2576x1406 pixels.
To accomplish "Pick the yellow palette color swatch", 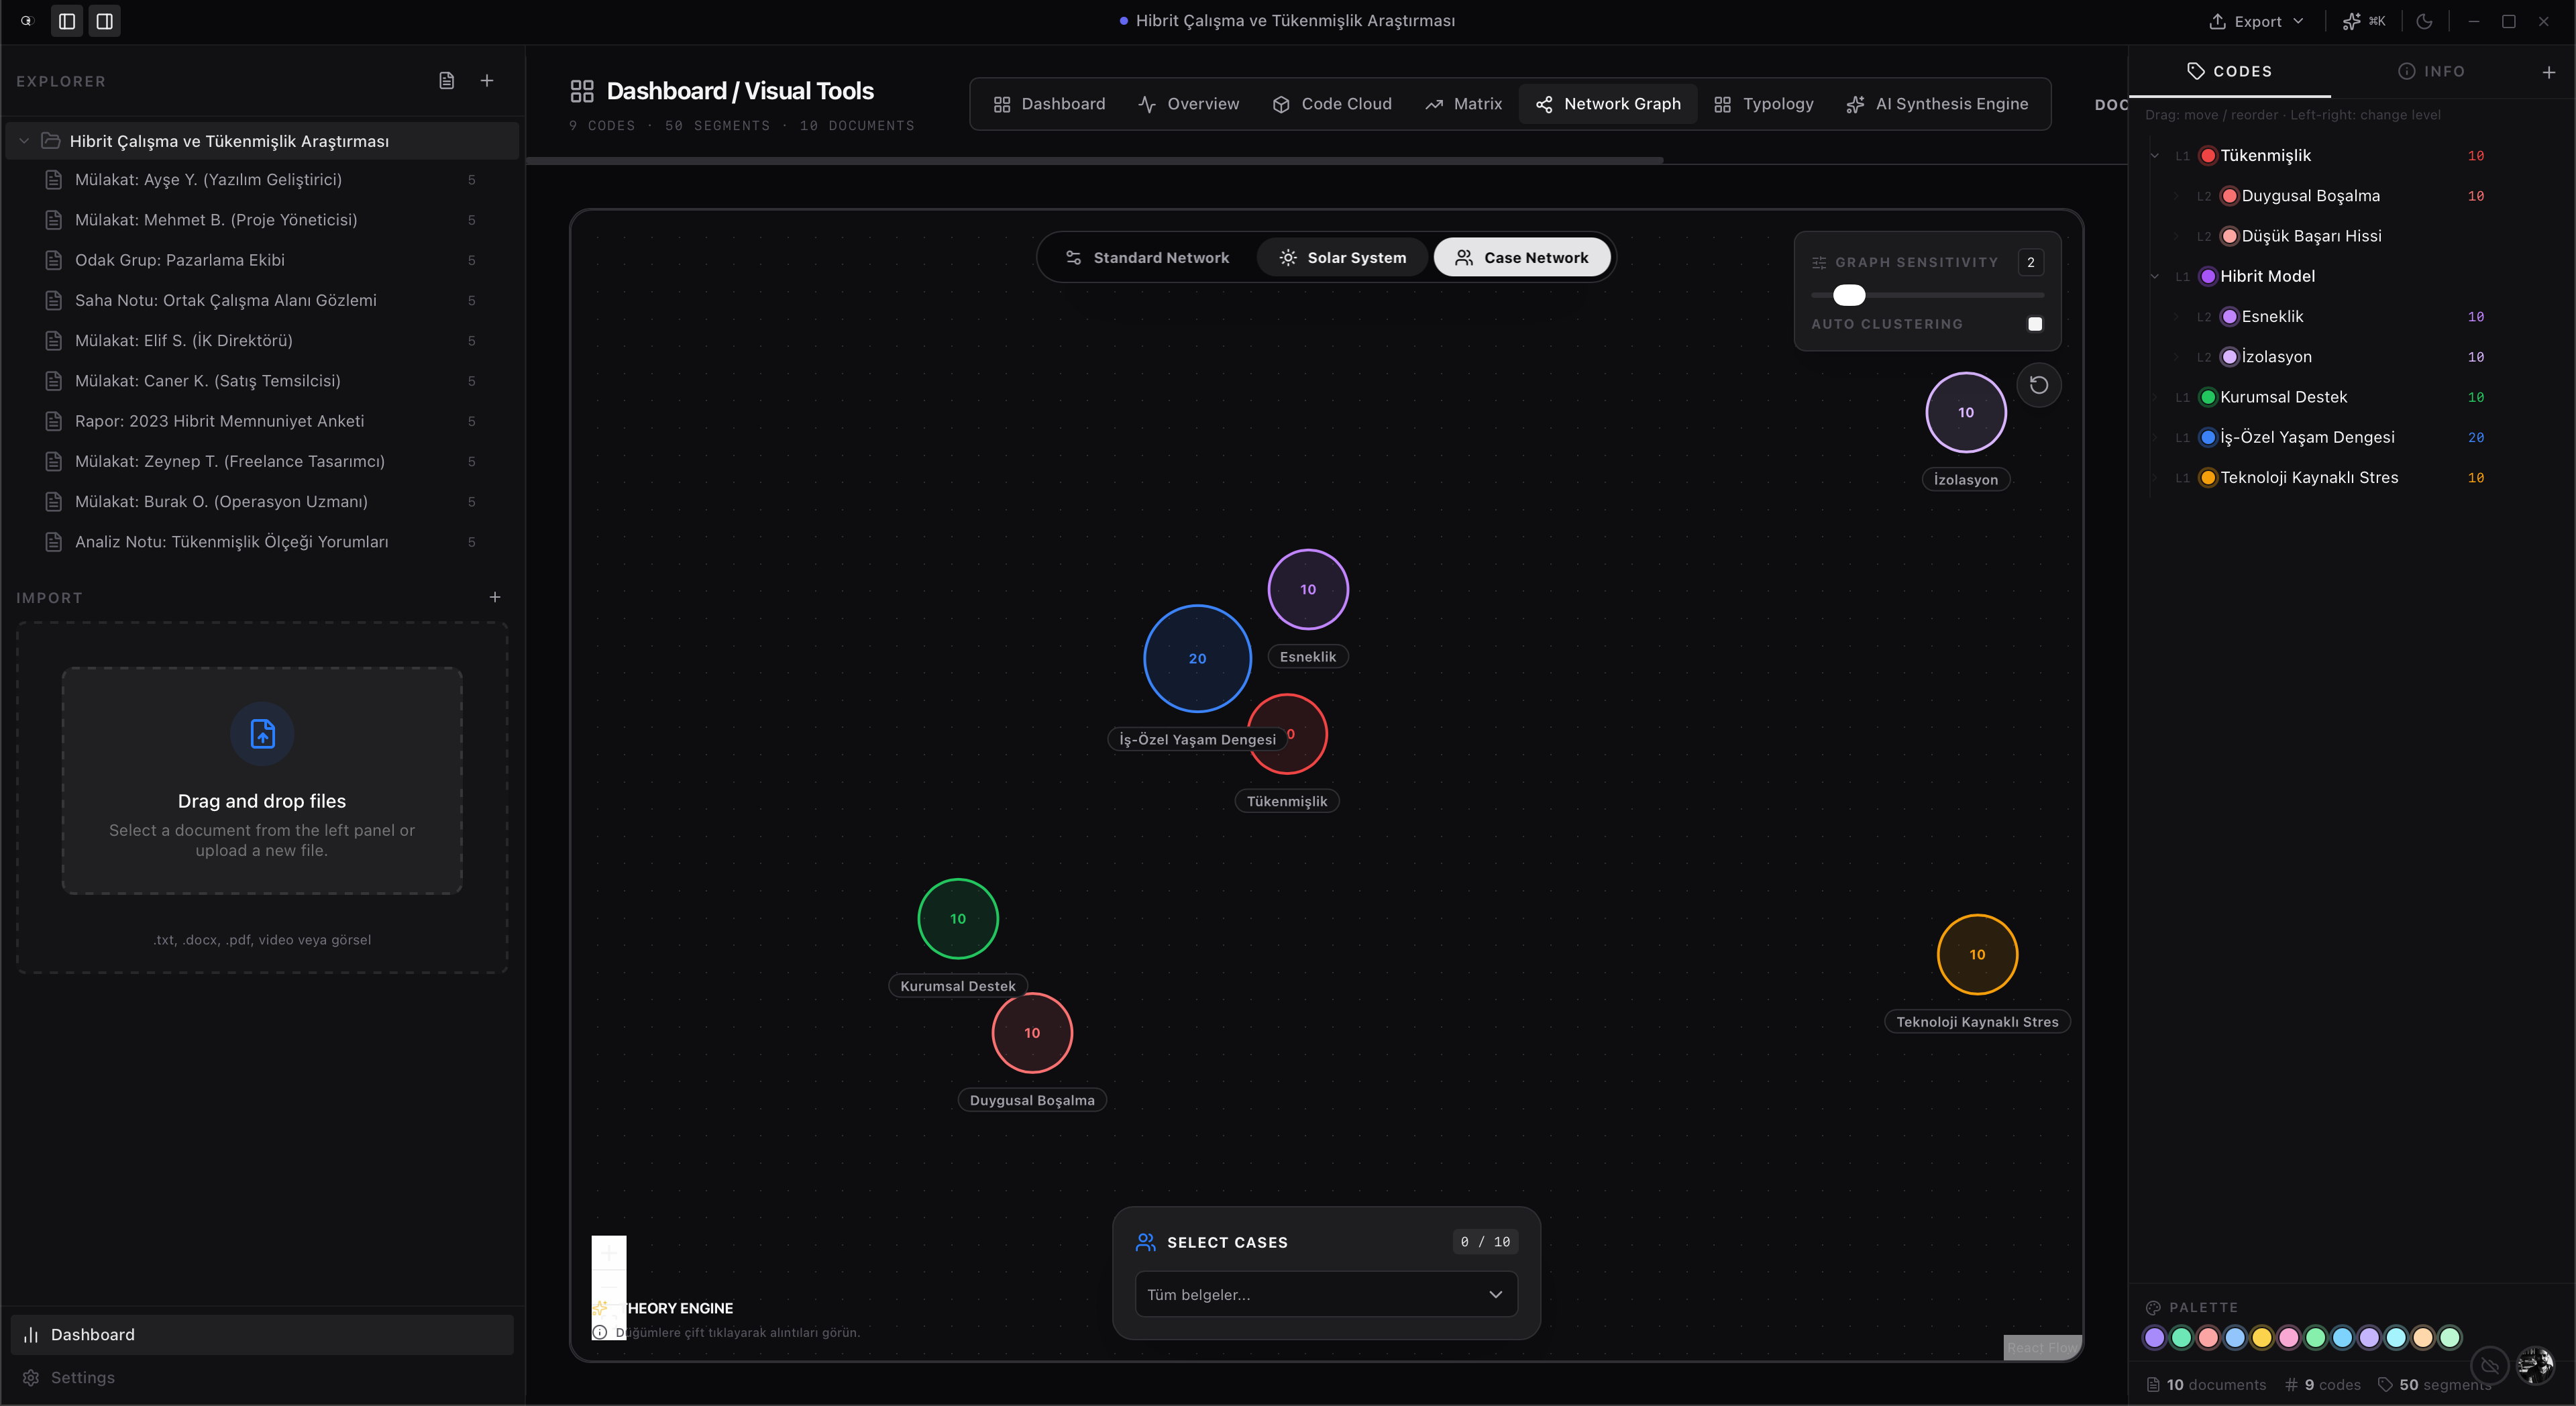I will coord(2261,1337).
